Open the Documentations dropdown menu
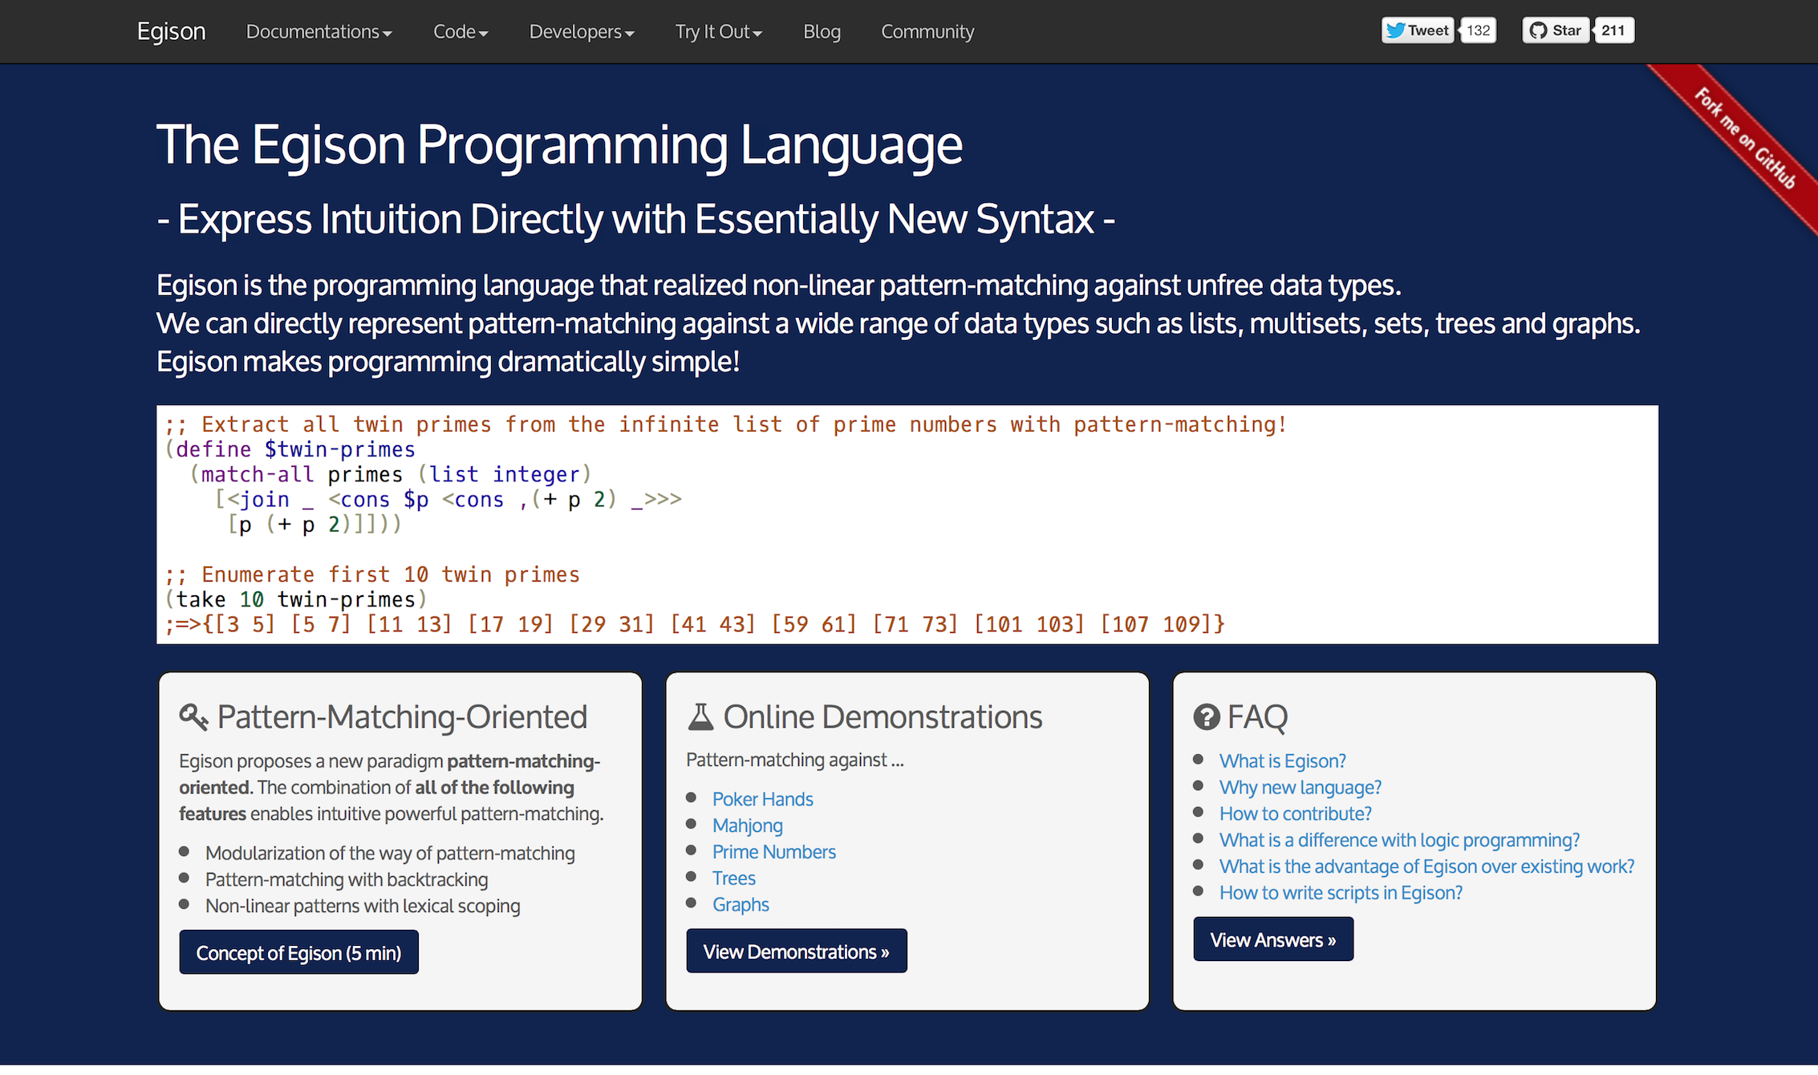The height and width of the screenshot is (1075, 1818). (x=319, y=31)
